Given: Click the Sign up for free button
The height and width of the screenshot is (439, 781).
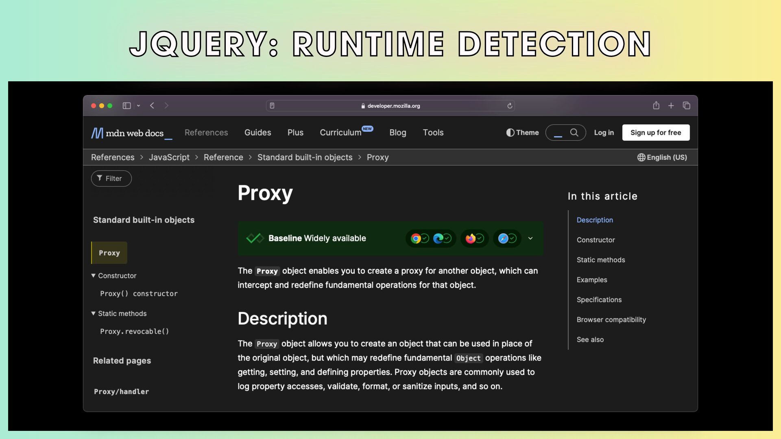Looking at the screenshot, I should coord(656,133).
